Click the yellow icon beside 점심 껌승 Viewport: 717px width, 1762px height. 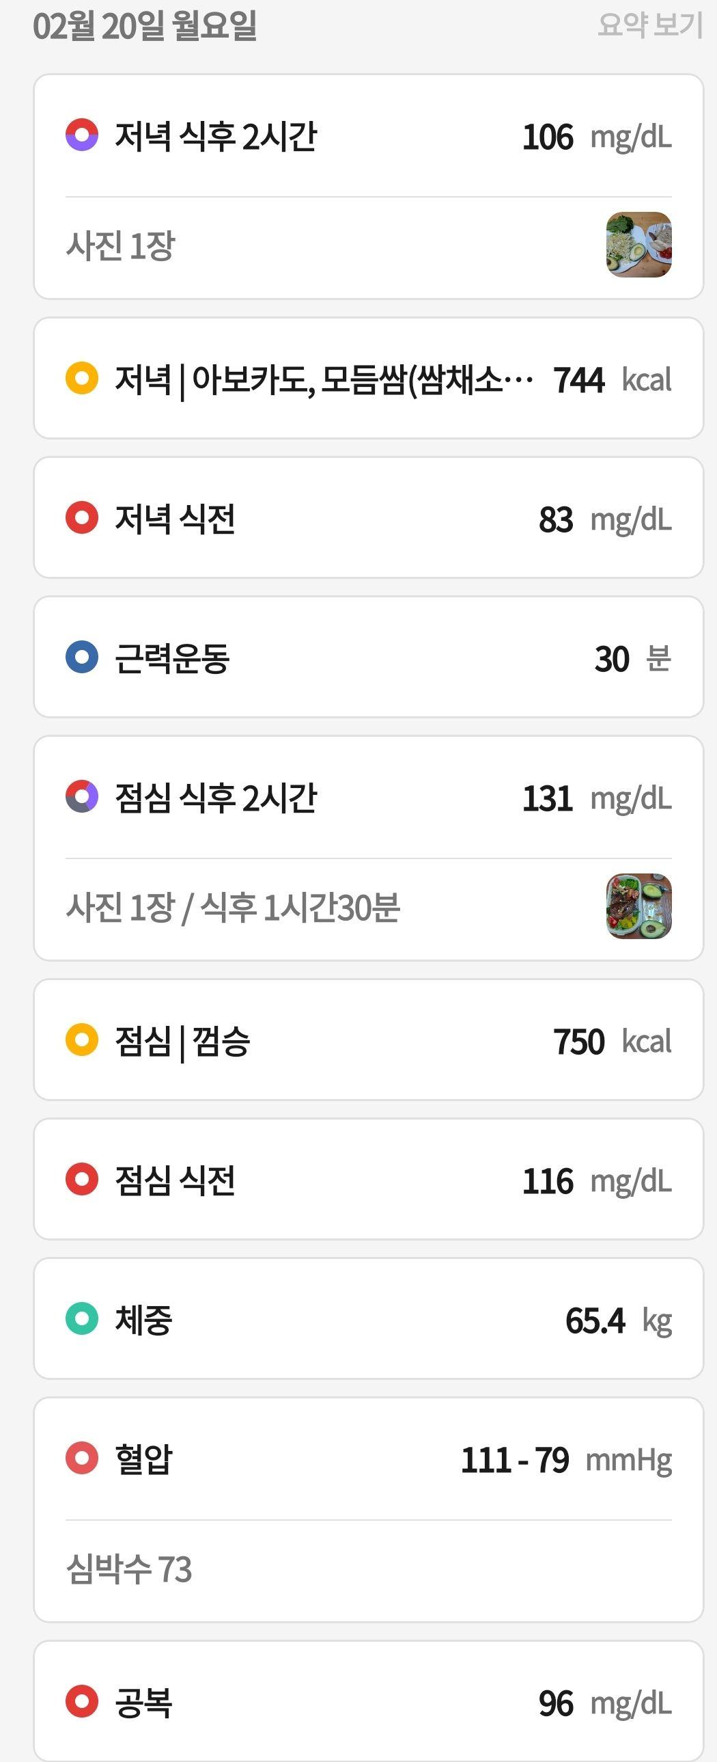pos(82,1040)
